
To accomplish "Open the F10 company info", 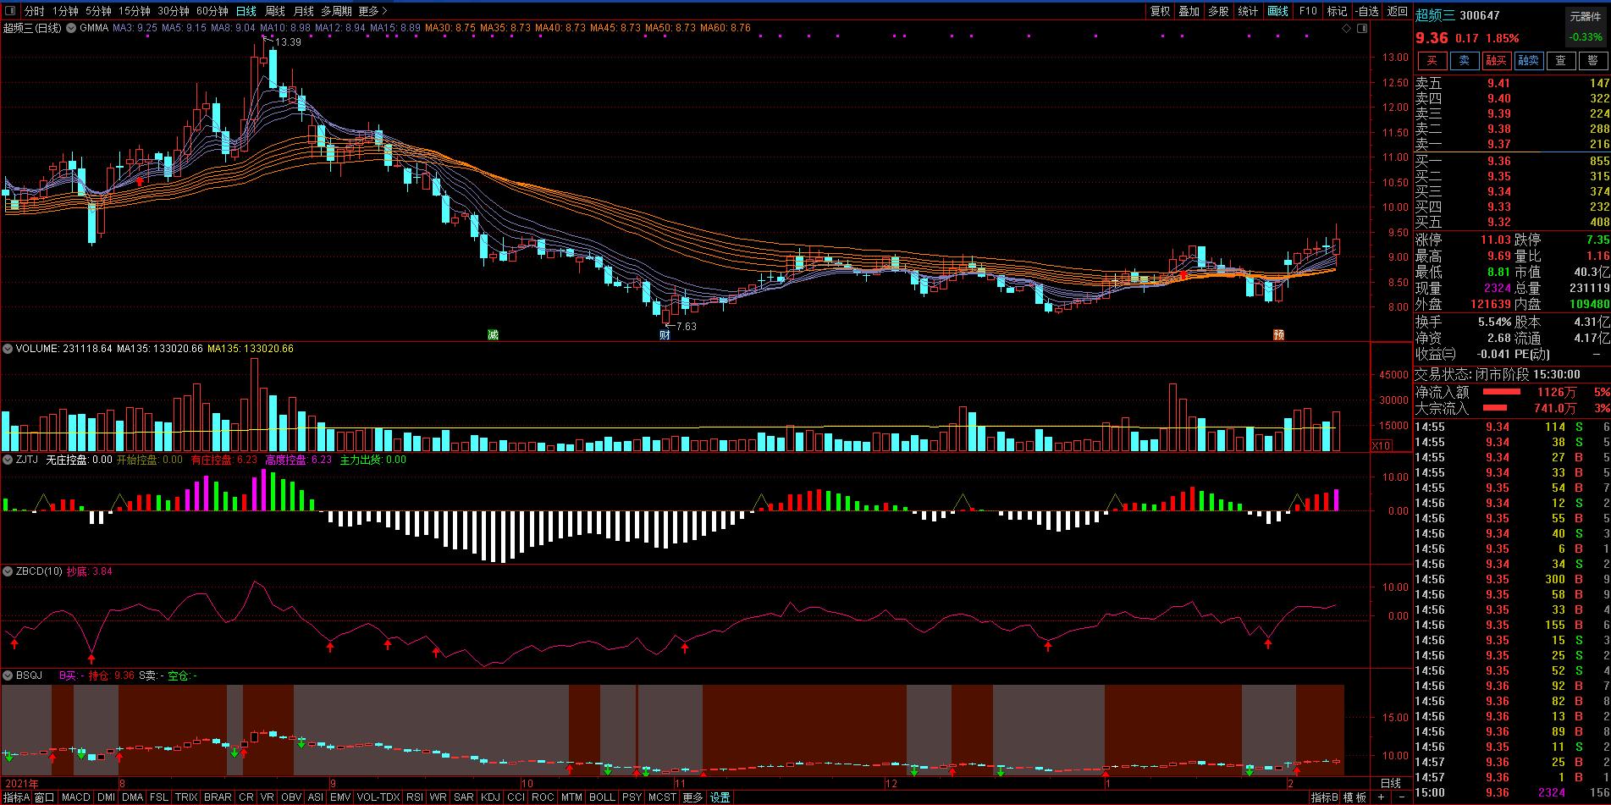I will pos(1308,11).
